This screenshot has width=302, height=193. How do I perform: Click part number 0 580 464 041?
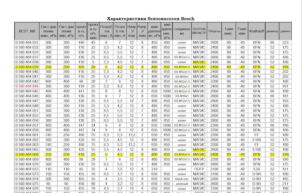coord(27,77)
